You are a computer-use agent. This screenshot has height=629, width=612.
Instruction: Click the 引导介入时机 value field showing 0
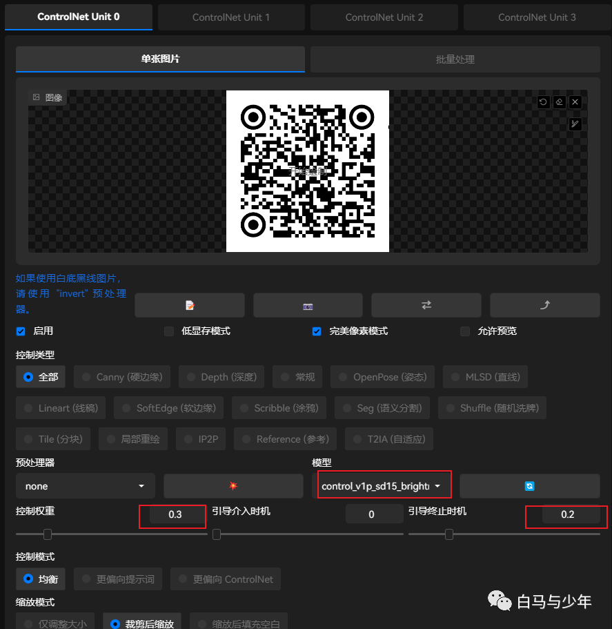(x=375, y=514)
